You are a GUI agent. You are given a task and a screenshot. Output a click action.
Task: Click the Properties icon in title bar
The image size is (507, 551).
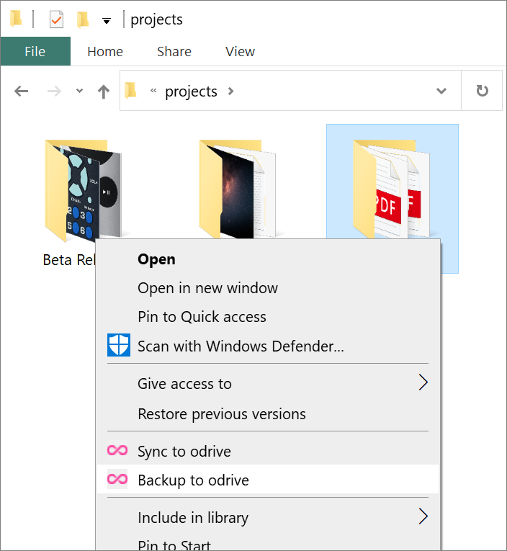[56, 20]
